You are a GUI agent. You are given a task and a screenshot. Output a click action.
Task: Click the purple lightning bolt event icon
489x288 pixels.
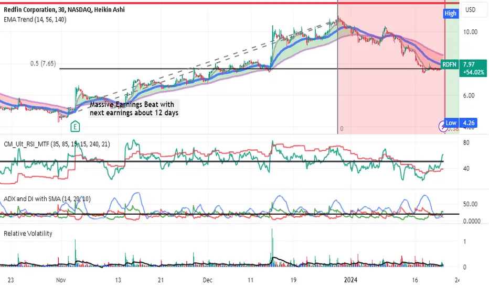point(442,126)
